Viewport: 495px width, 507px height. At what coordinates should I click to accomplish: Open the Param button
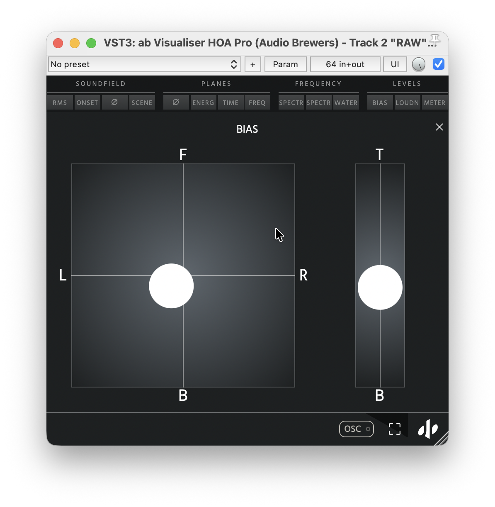click(286, 64)
